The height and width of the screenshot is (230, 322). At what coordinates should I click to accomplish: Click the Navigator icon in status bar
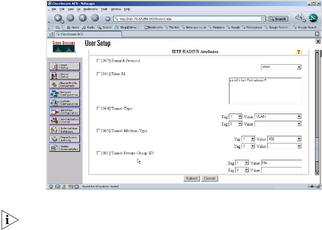51,187
